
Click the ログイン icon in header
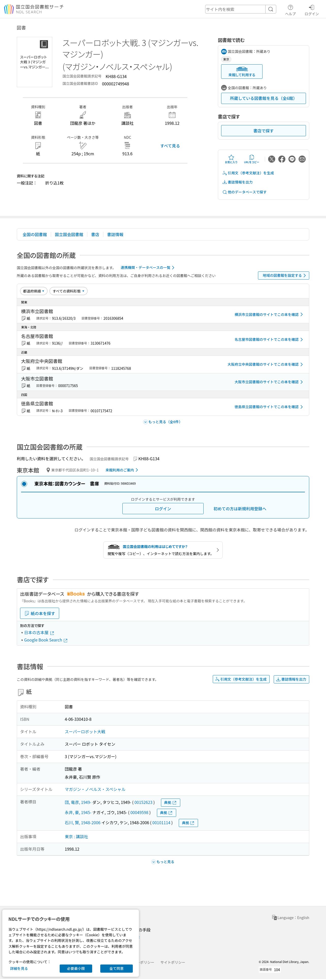point(312,10)
